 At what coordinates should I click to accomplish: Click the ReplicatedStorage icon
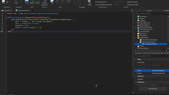[x=138, y=27]
